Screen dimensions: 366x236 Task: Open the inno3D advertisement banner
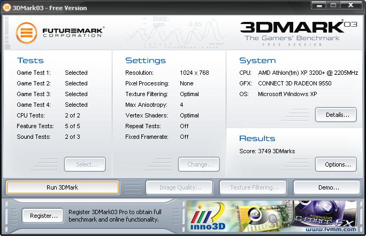coord(272,216)
